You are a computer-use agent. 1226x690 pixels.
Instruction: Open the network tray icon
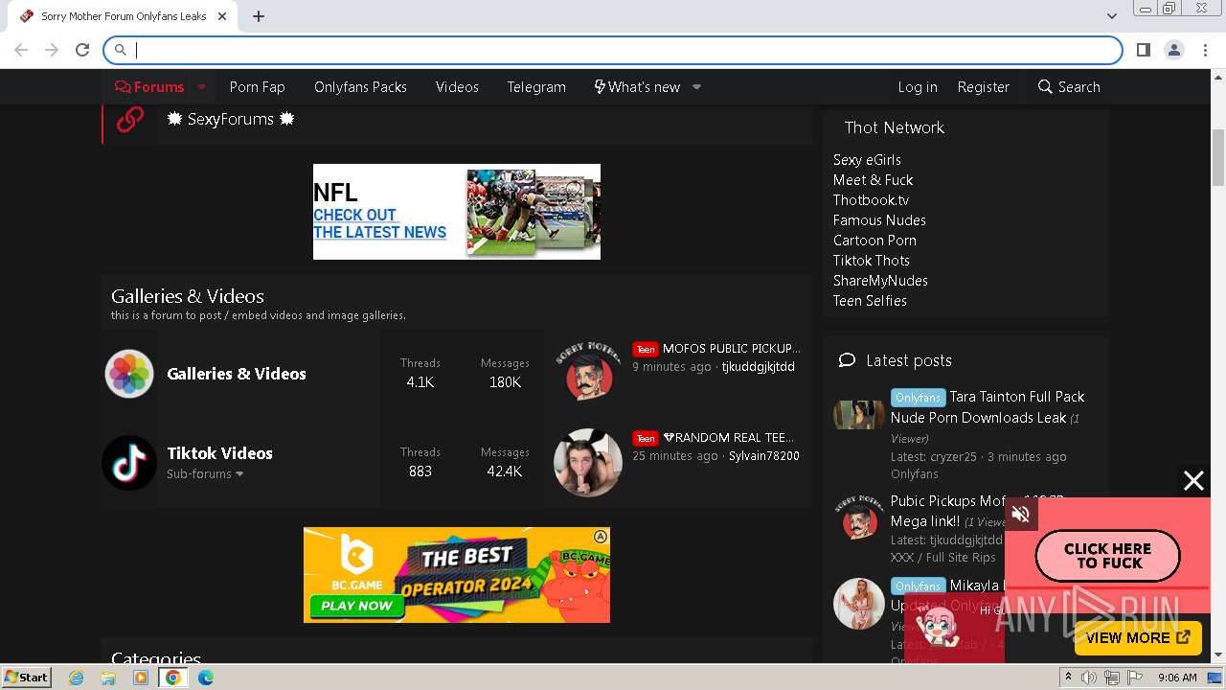pos(1112,678)
